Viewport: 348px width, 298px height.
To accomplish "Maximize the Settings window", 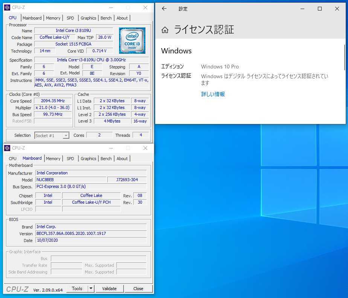I will click(x=320, y=9).
